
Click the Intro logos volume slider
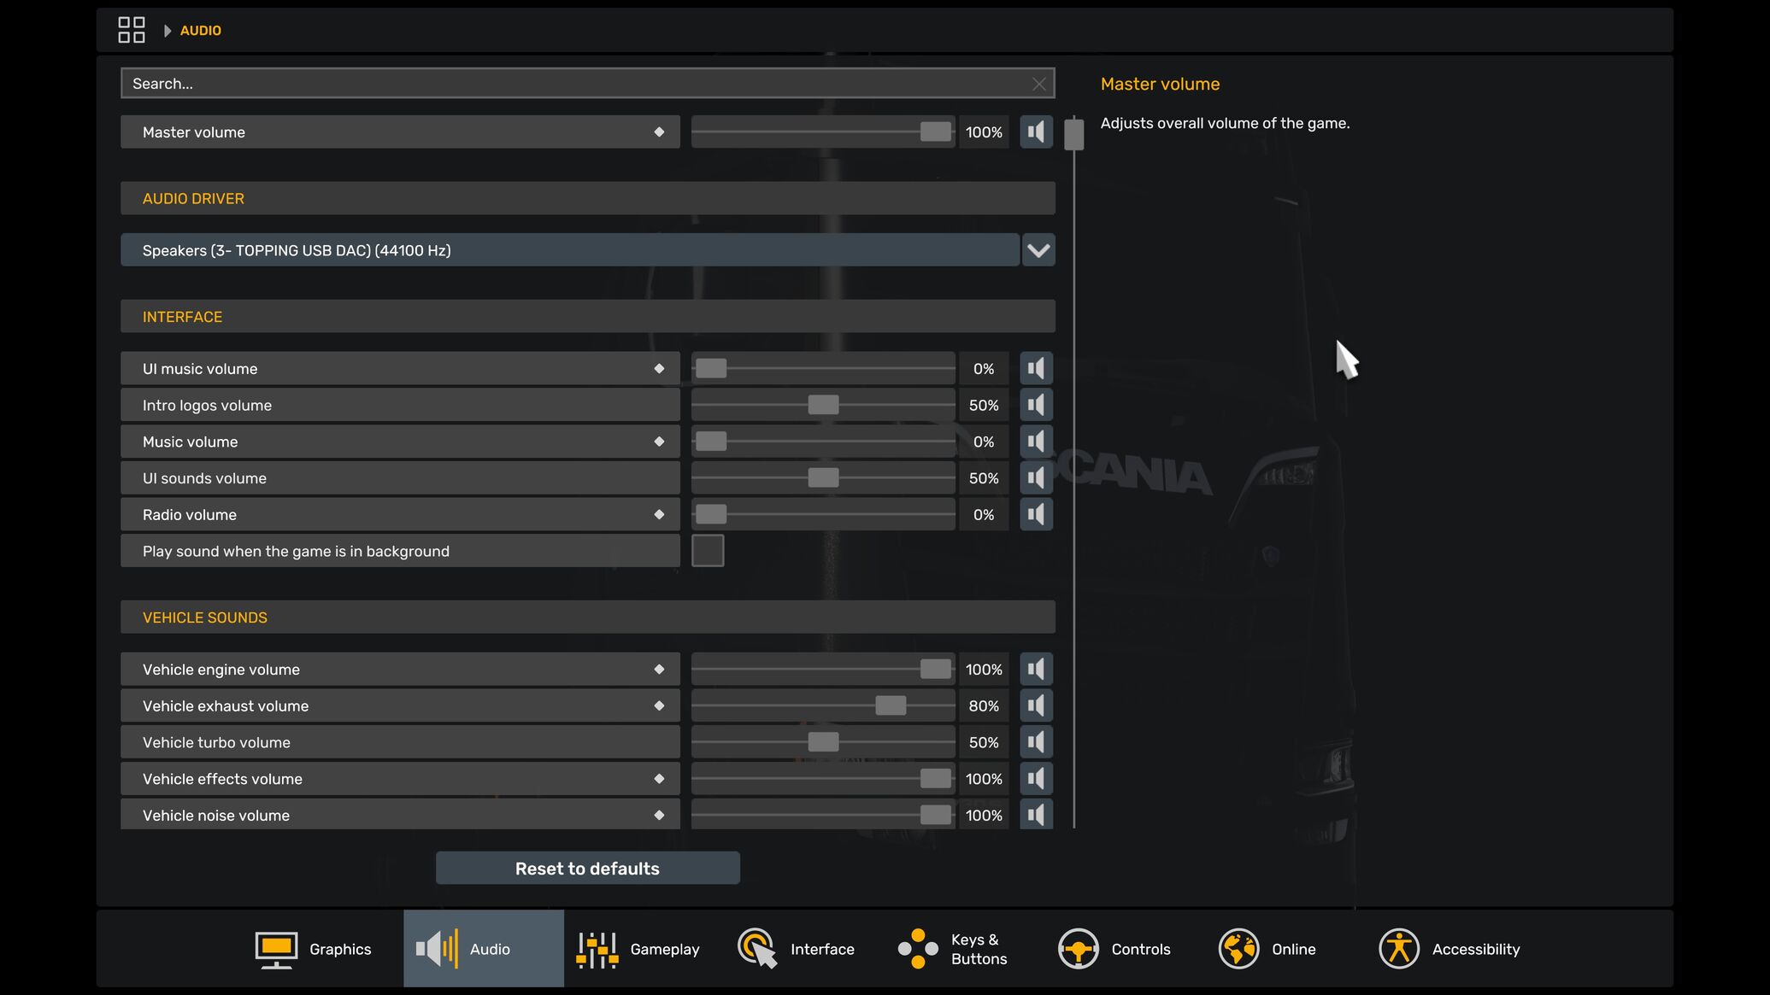pyautogui.click(x=823, y=405)
